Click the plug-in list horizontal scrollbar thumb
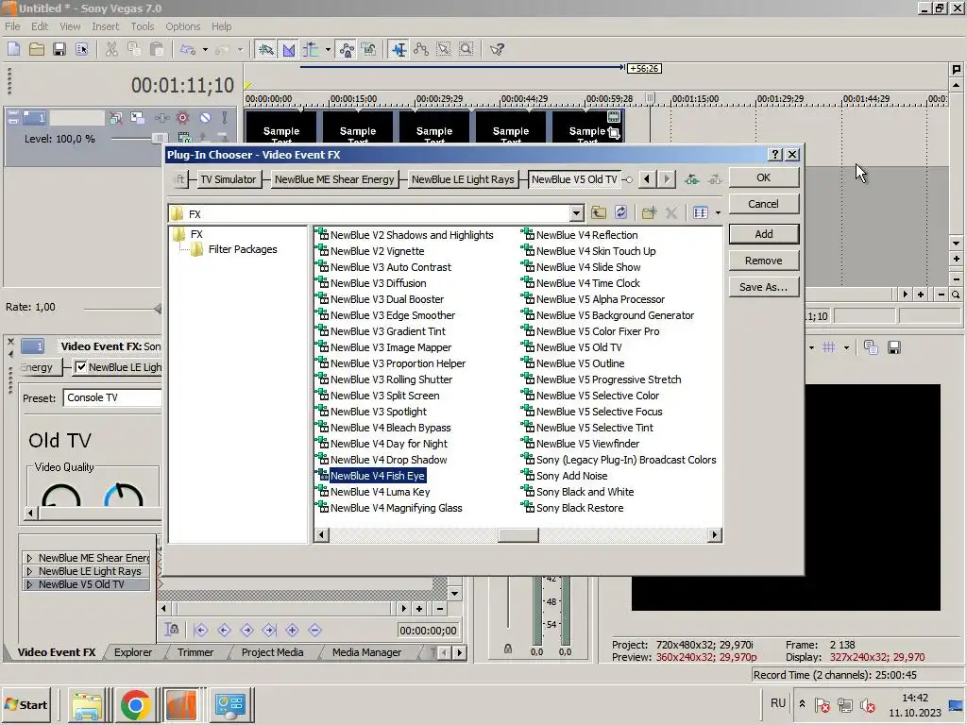Image resolution: width=967 pixels, height=725 pixels. click(x=518, y=535)
